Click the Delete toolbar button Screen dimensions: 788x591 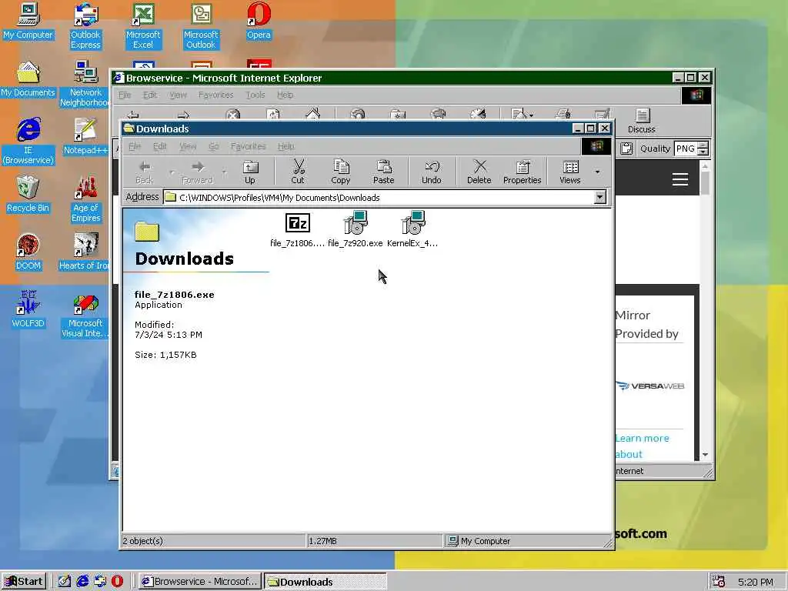click(x=479, y=172)
